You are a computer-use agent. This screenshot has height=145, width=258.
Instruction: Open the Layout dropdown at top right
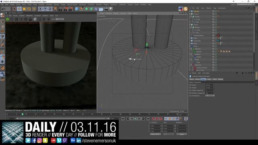click(246, 4)
